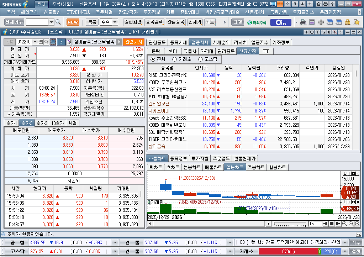This screenshot has height=257, width=364.
Task: Click the pin always-on-top icon in sub-window bar
Action: click(334, 32)
